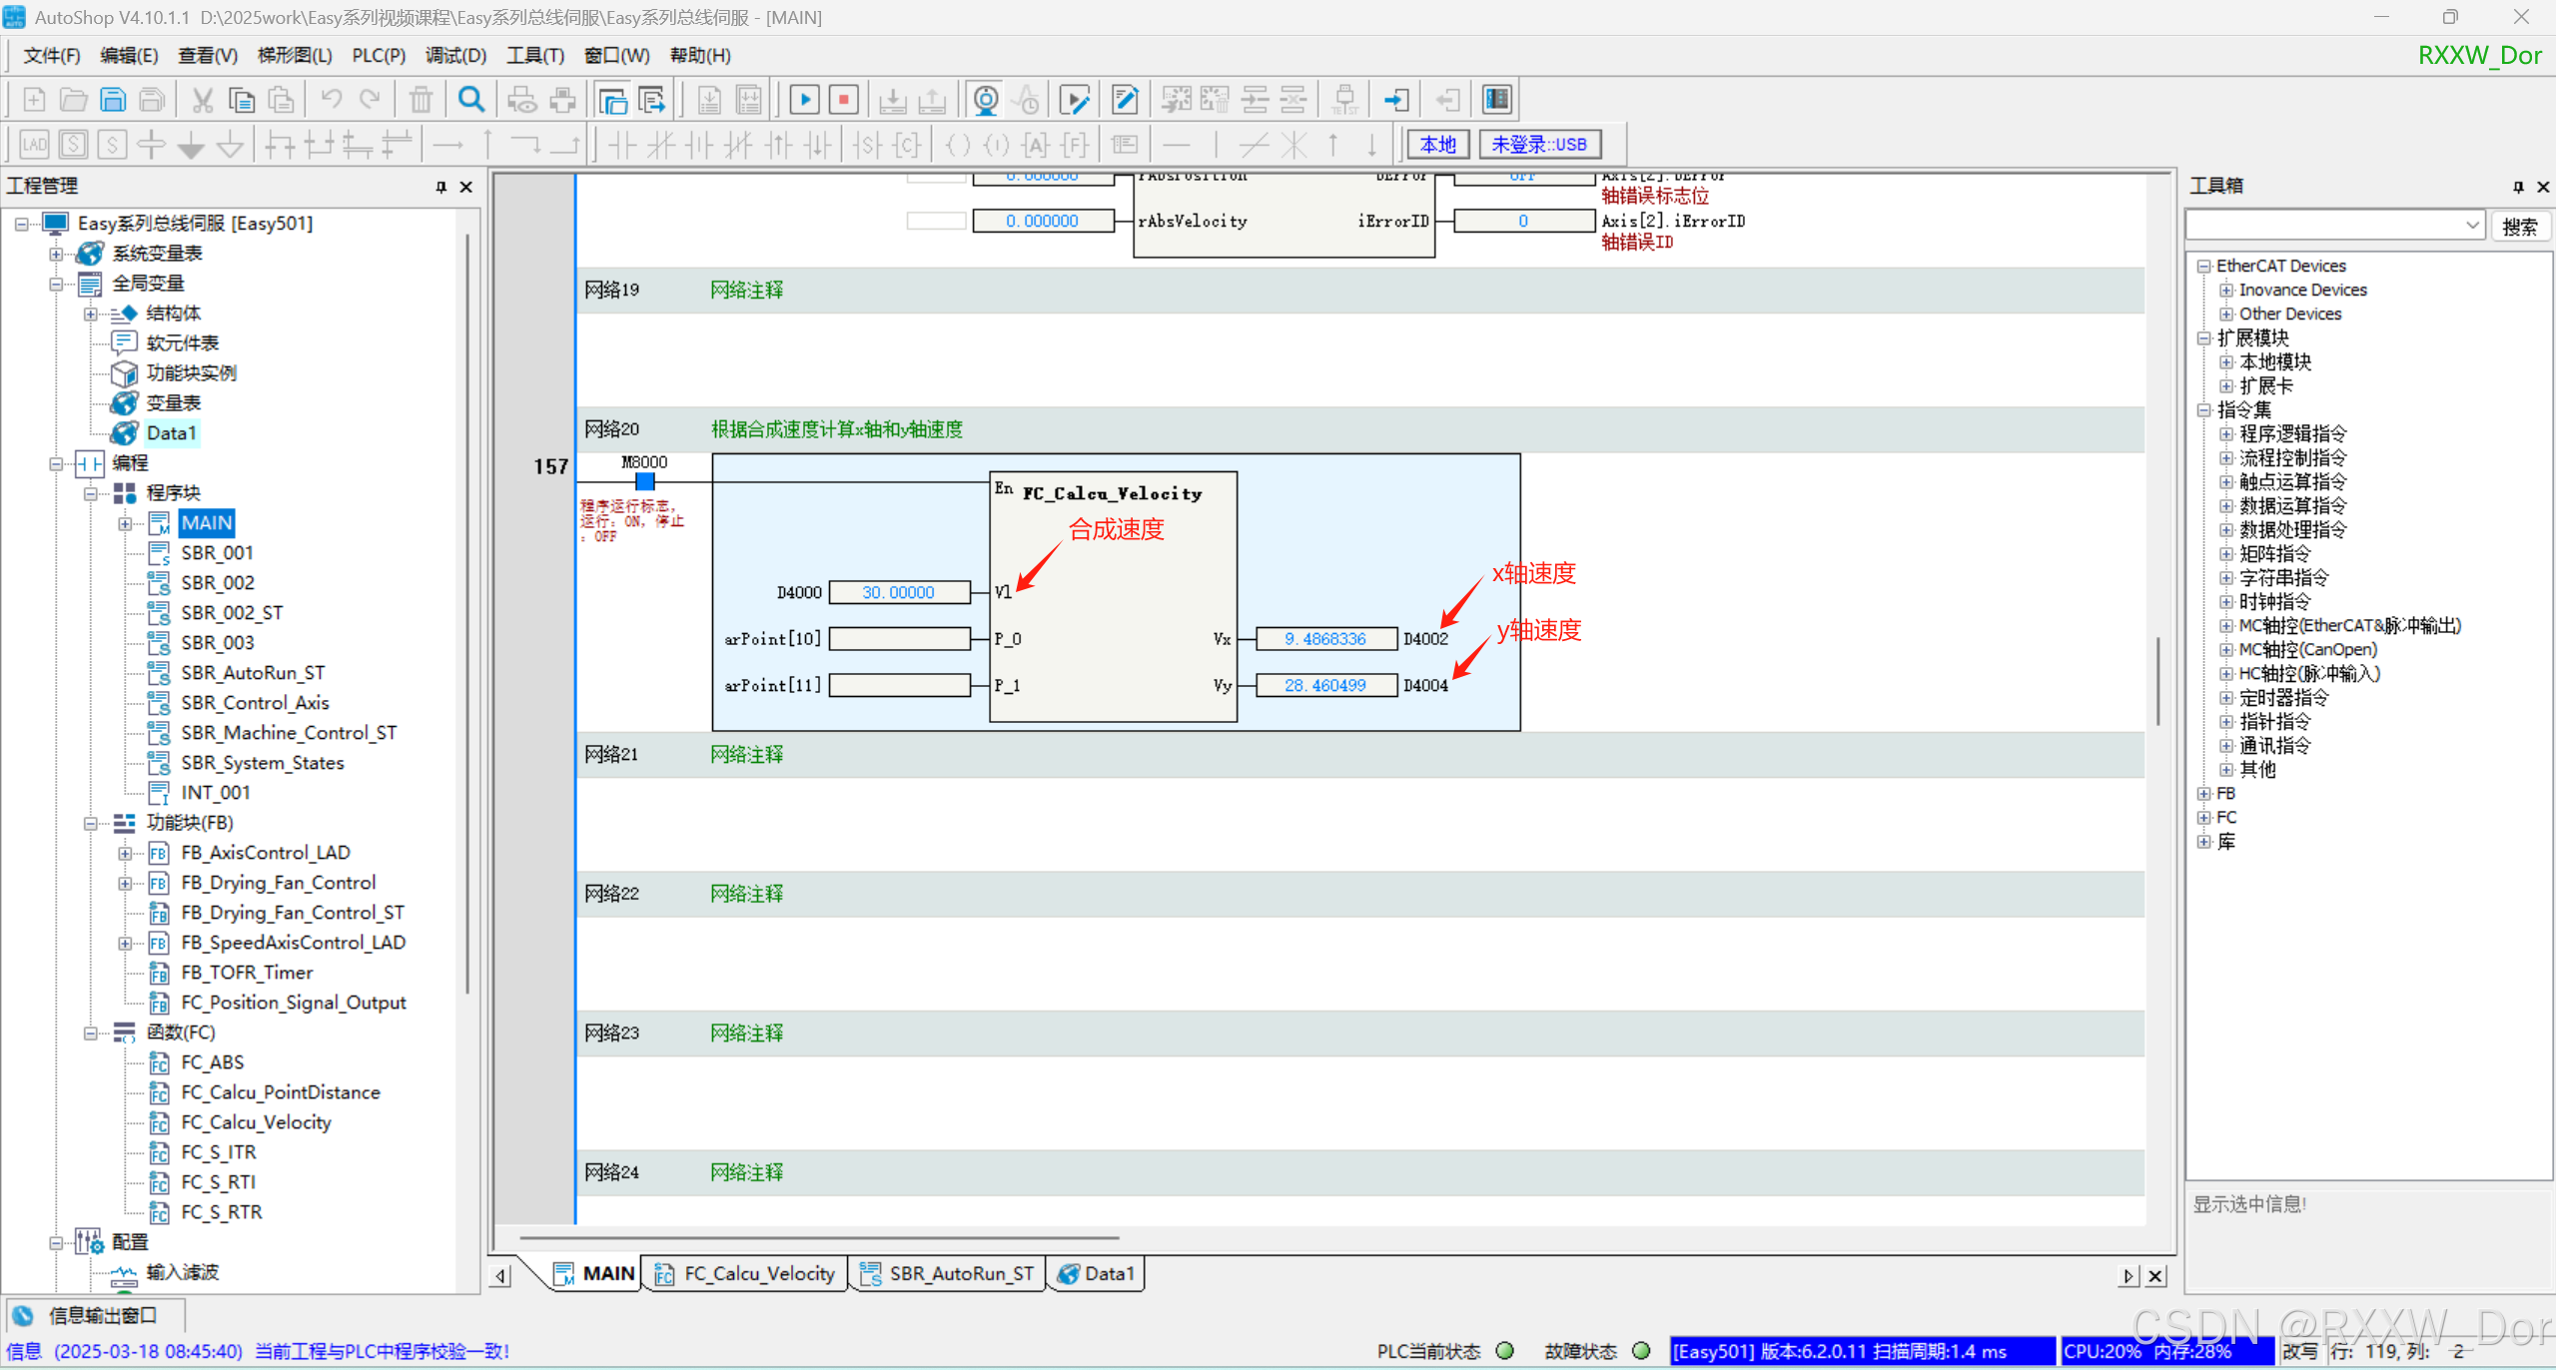Pin the 工具箱 panel
The image size is (2556, 1370).
pos(2518,187)
